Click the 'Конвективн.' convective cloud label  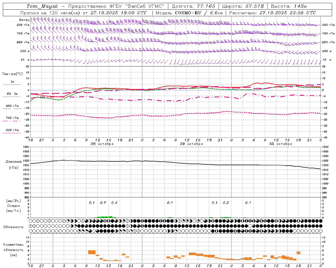14,245
